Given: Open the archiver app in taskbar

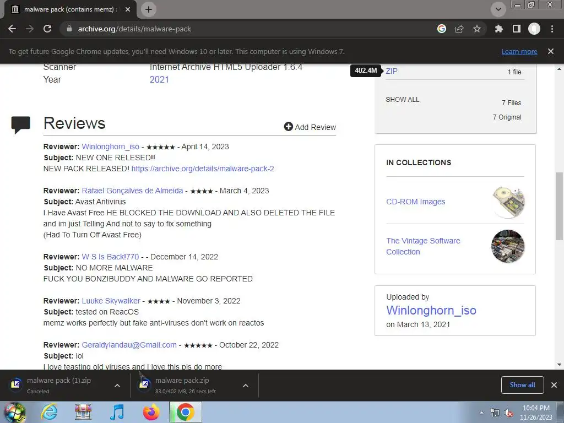Looking at the screenshot, I should tap(83, 412).
